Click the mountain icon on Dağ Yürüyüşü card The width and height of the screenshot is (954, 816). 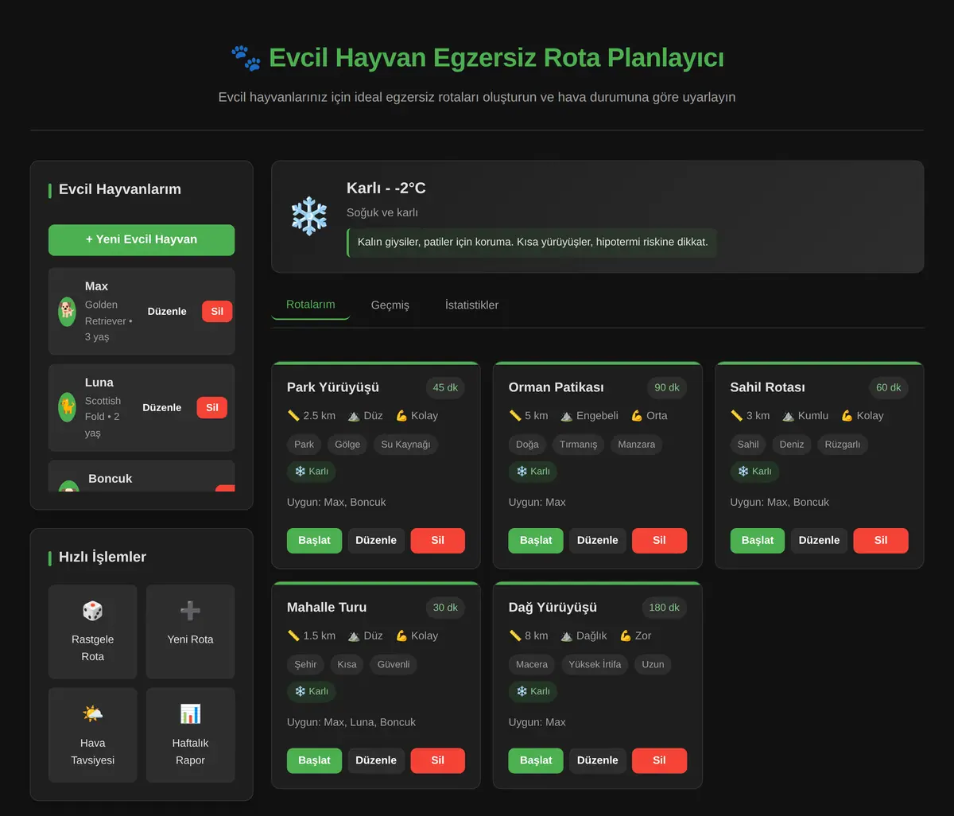pyautogui.click(x=567, y=635)
